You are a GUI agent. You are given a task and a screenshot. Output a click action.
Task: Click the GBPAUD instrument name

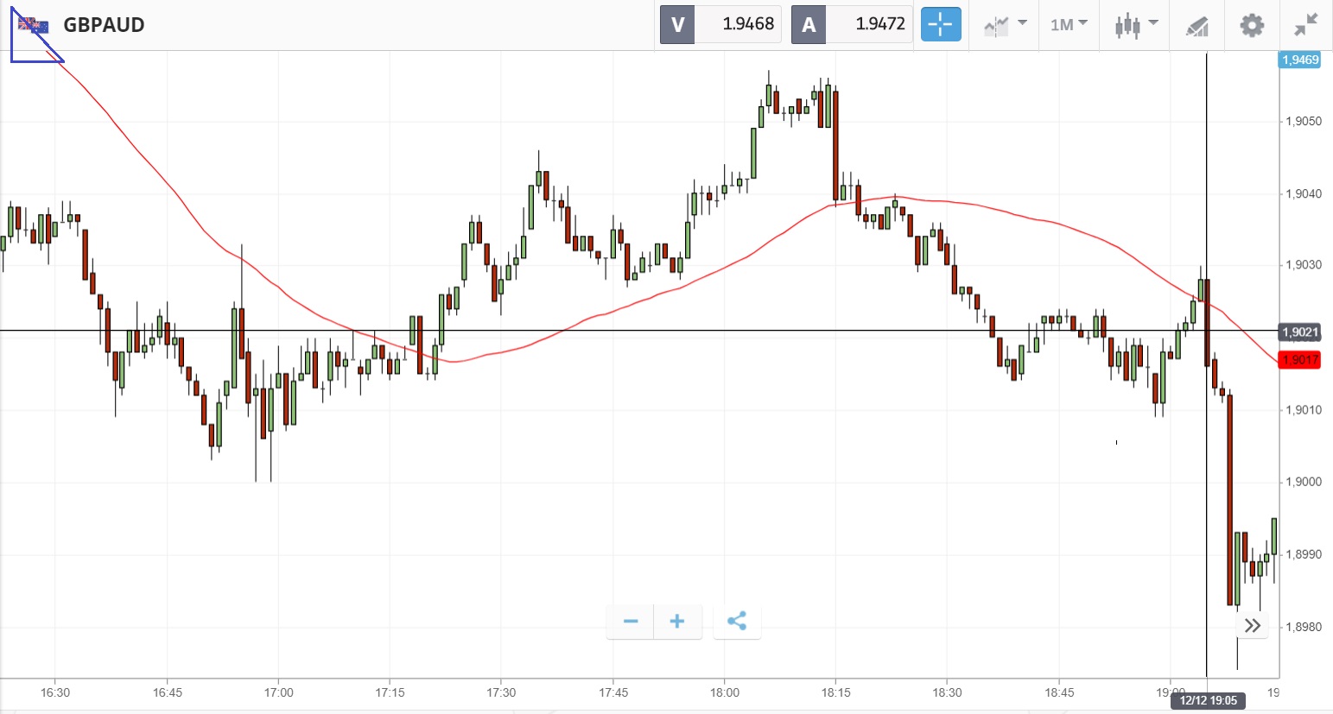[104, 25]
